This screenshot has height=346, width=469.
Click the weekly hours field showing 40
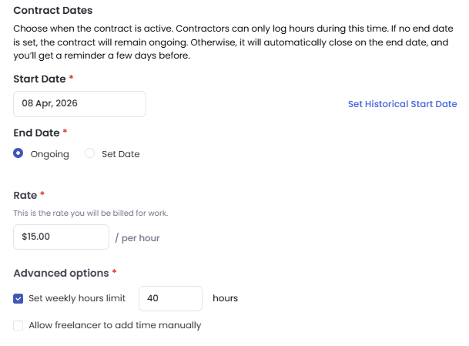click(169, 298)
